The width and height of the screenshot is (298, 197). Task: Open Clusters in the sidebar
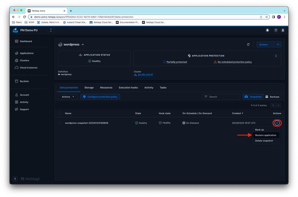pyautogui.click(x=22, y=60)
